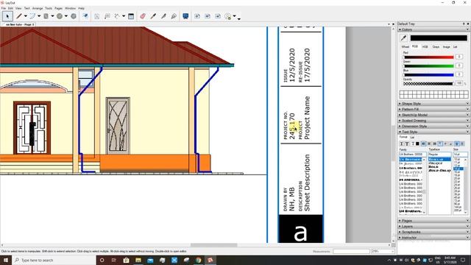Click the Measurements input box
The image size is (471, 265).
[351, 251]
